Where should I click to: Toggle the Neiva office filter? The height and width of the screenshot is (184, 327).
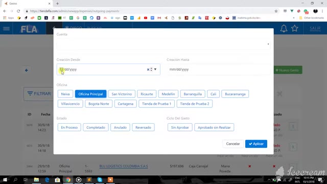[x=65, y=94]
